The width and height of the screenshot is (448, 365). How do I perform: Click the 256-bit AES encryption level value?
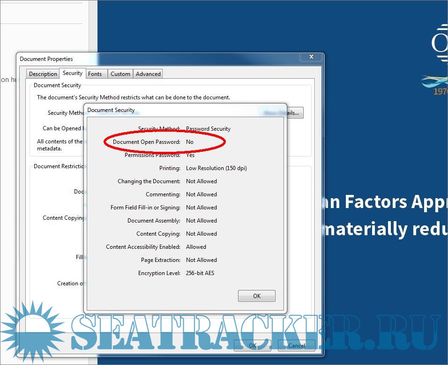pyautogui.click(x=200, y=273)
